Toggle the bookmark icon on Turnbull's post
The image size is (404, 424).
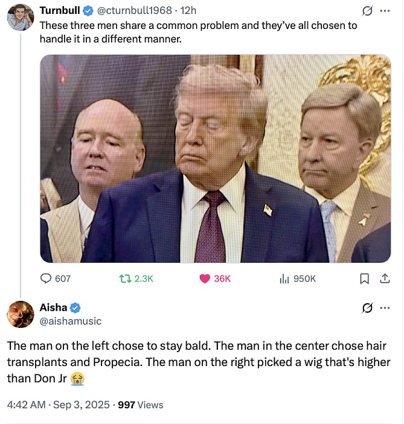(x=364, y=278)
